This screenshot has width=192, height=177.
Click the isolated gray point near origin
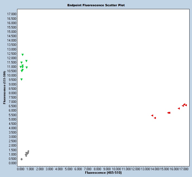tap(21, 159)
